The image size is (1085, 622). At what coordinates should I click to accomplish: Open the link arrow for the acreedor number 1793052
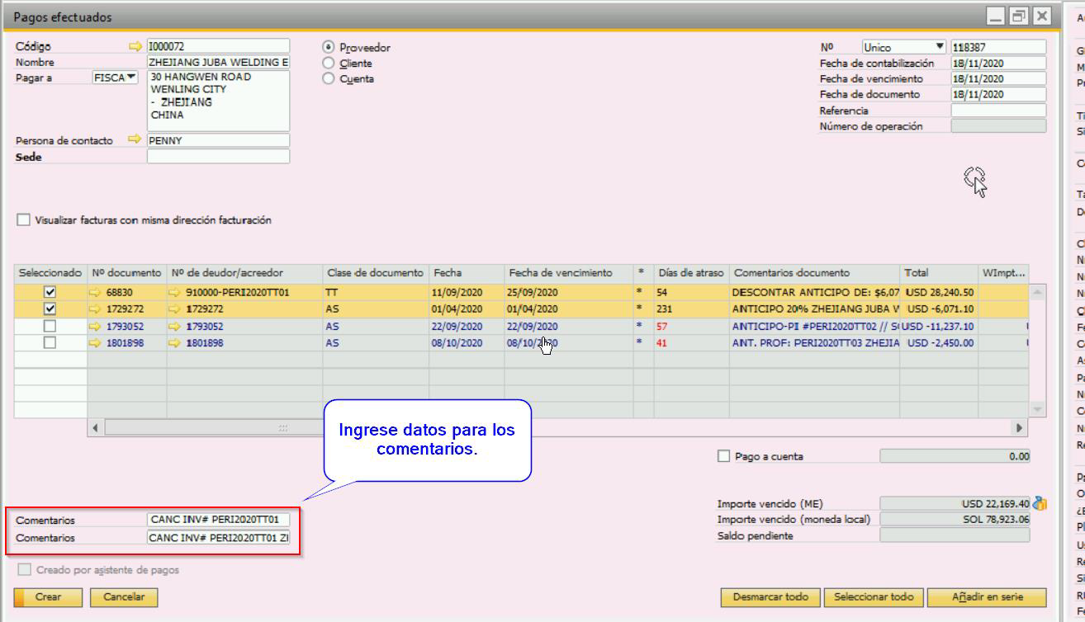[x=175, y=327]
